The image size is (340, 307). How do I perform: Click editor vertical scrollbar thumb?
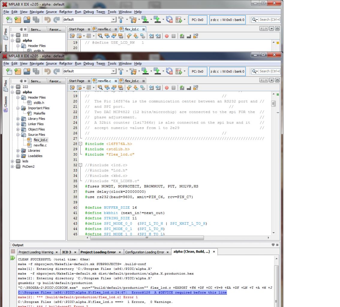click(273, 104)
